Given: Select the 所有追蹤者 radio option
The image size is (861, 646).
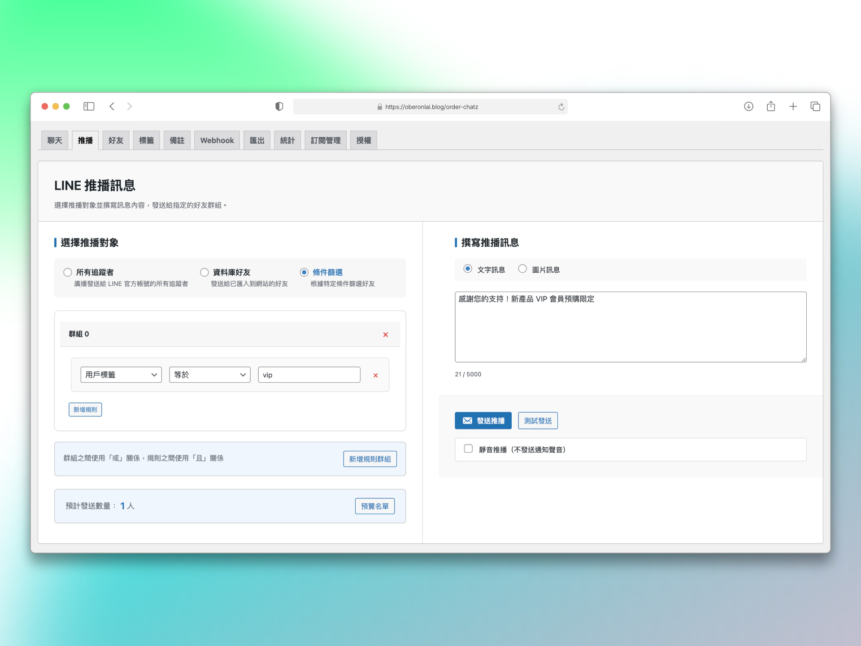Looking at the screenshot, I should pos(68,272).
